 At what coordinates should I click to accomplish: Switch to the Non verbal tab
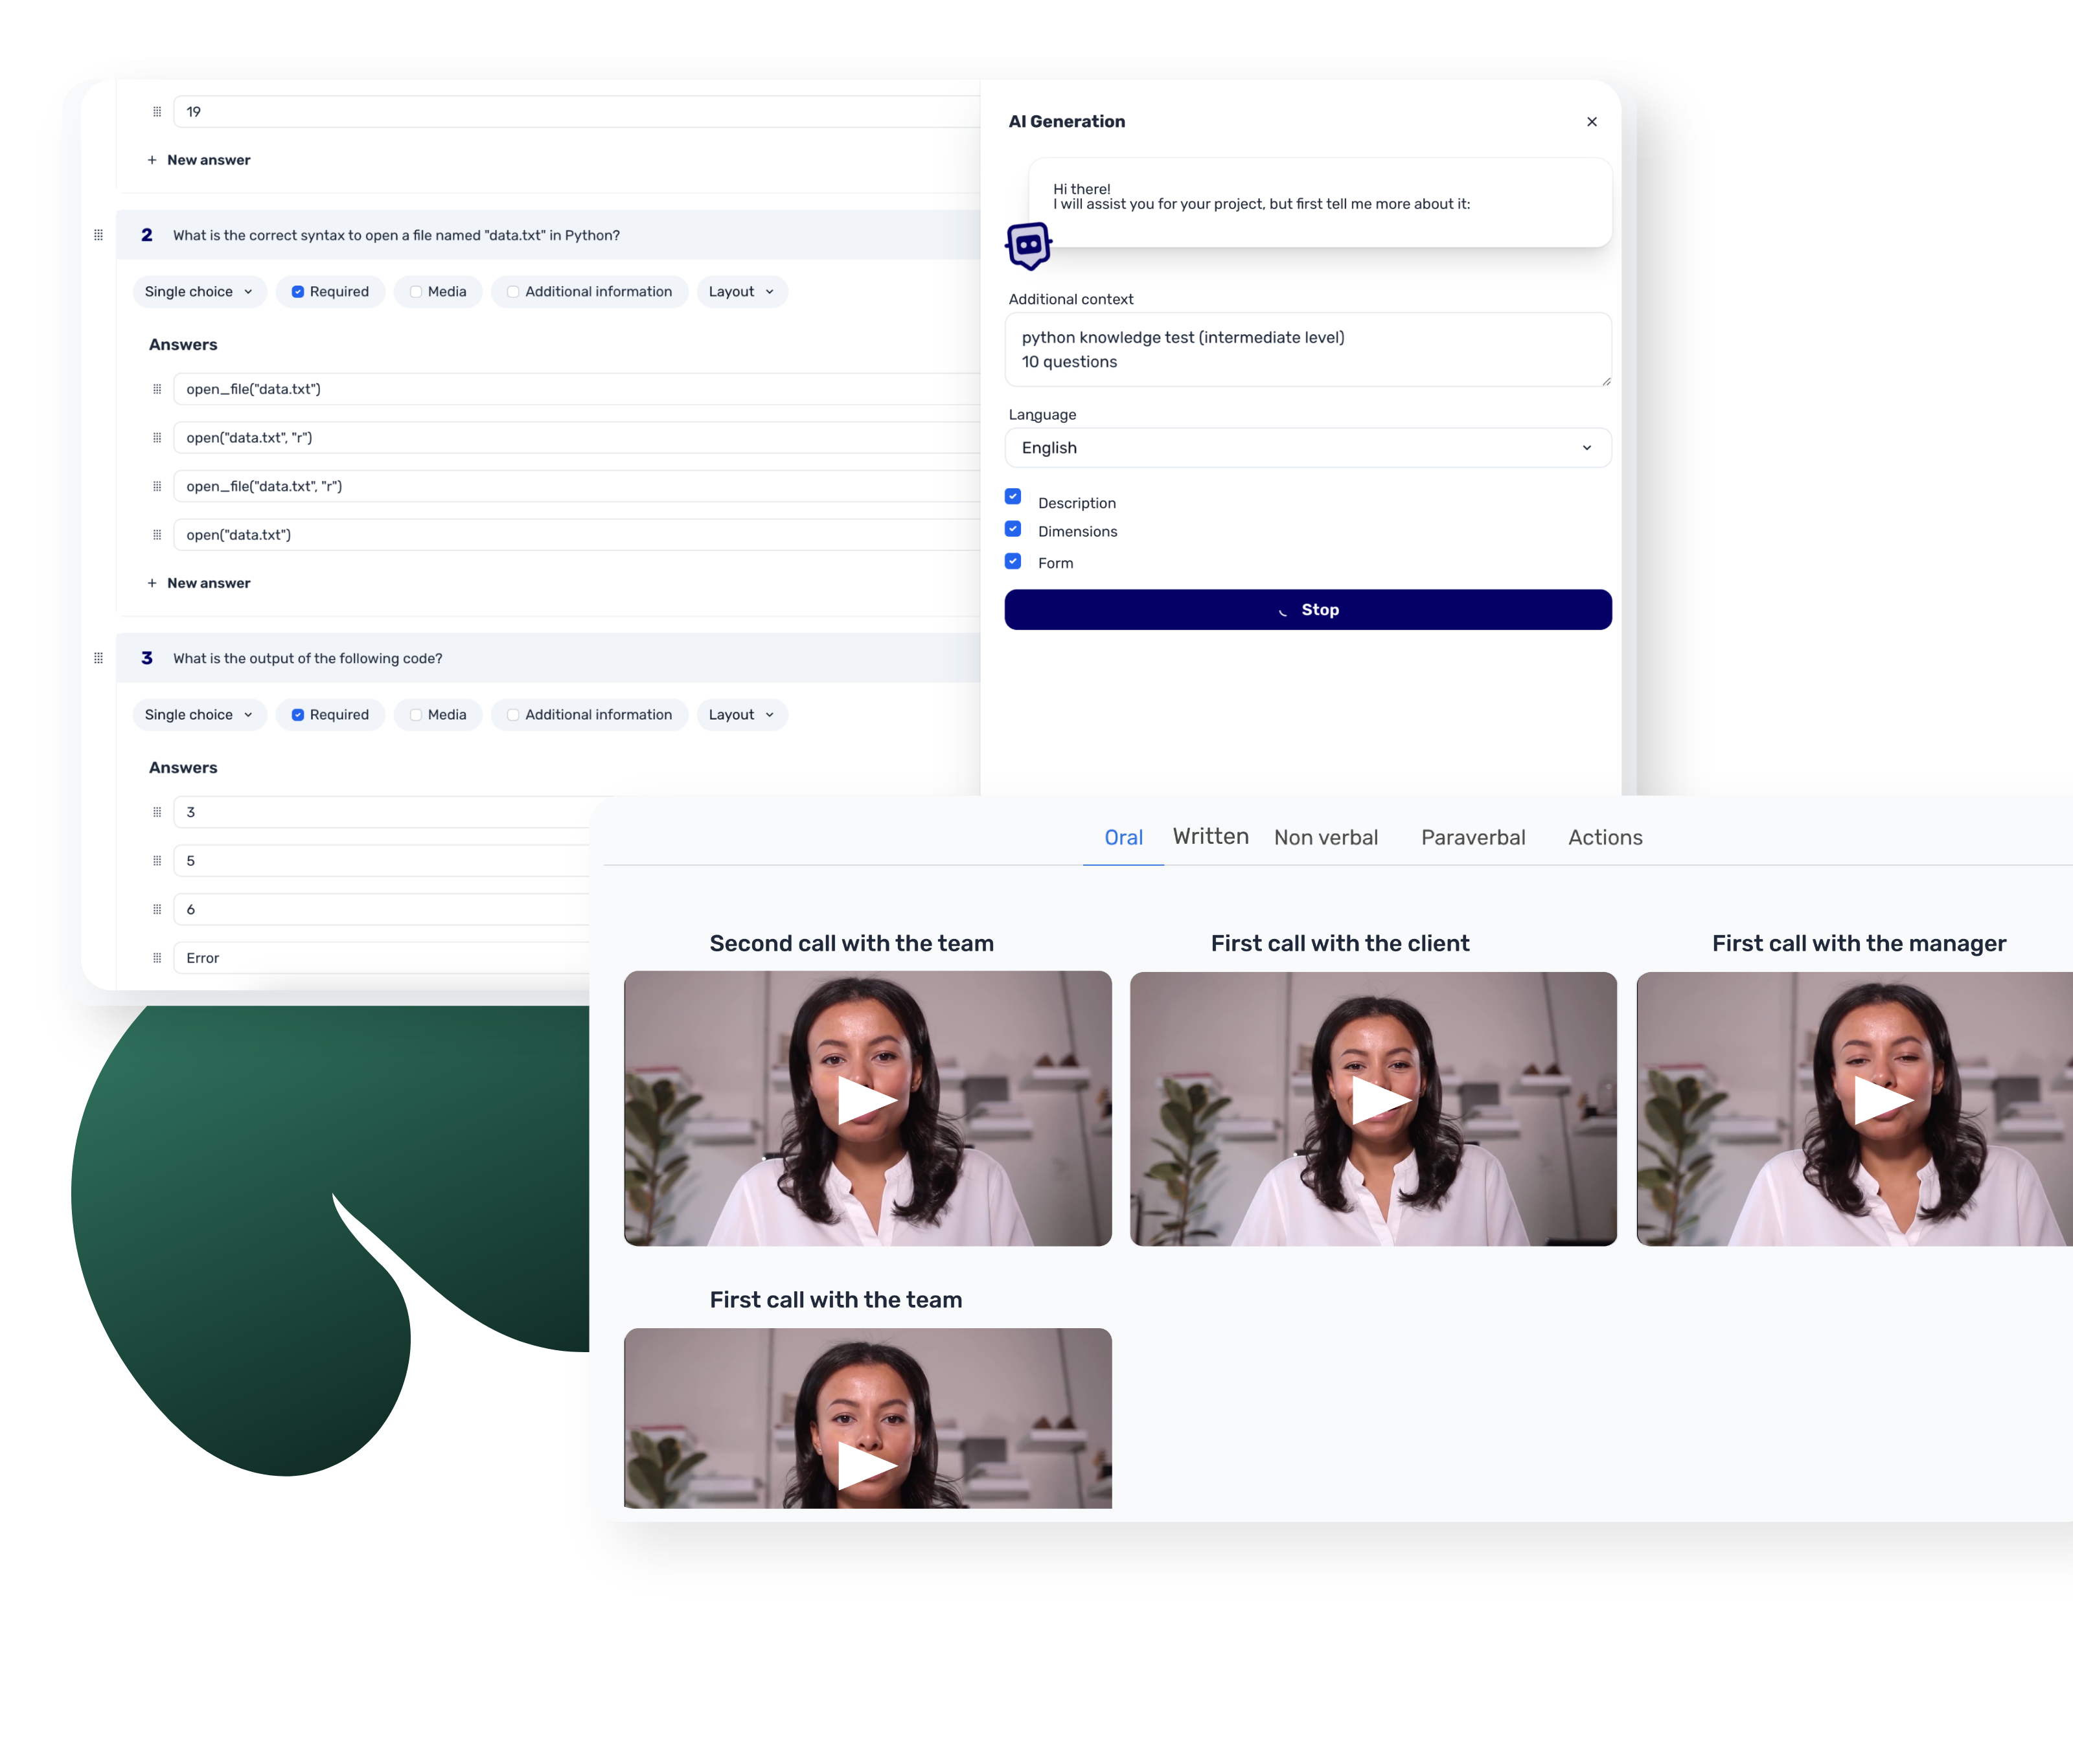point(1325,838)
